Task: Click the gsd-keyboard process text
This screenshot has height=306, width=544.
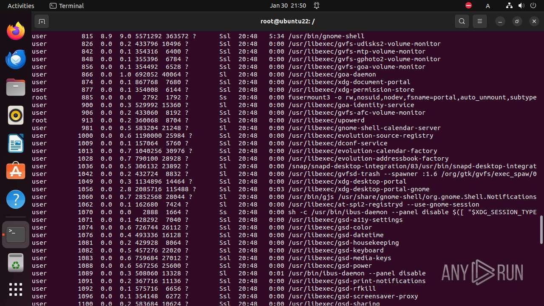Action: (x=336, y=250)
